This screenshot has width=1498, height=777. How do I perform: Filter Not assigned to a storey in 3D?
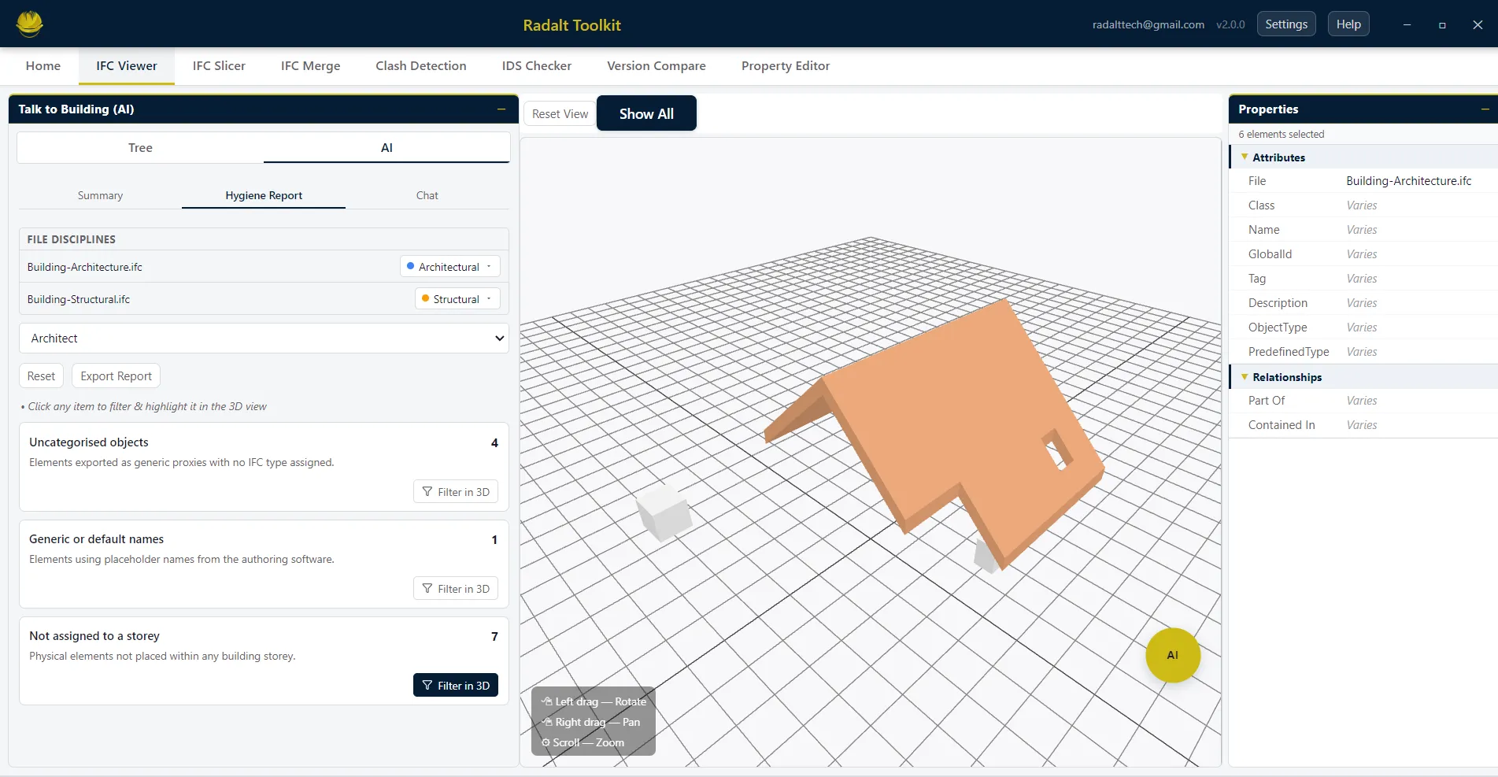point(456,686)
